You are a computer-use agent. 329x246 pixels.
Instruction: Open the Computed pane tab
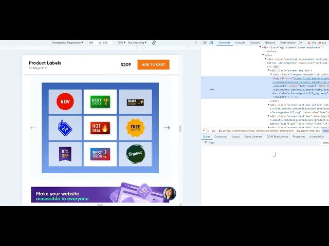point(221,137)
